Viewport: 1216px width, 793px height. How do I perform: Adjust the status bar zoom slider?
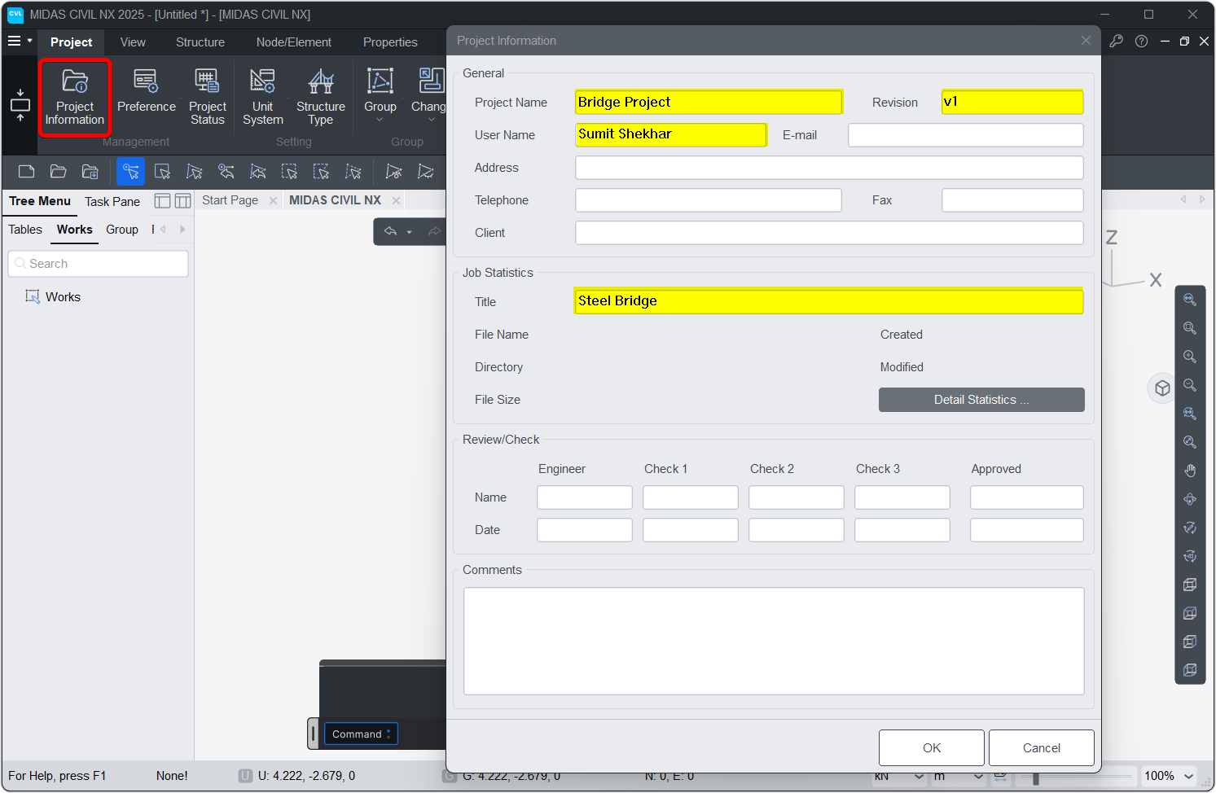[1035, 778]
